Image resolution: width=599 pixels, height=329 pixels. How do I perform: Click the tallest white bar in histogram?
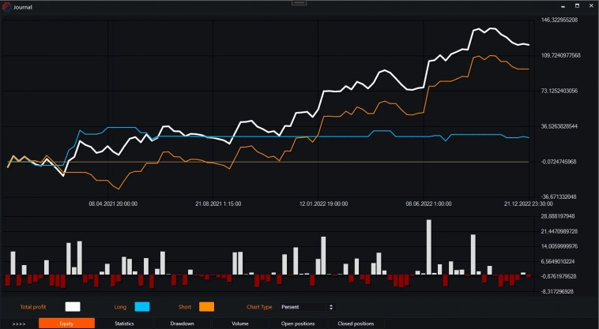pyautogui.click(x=428, y=246)
